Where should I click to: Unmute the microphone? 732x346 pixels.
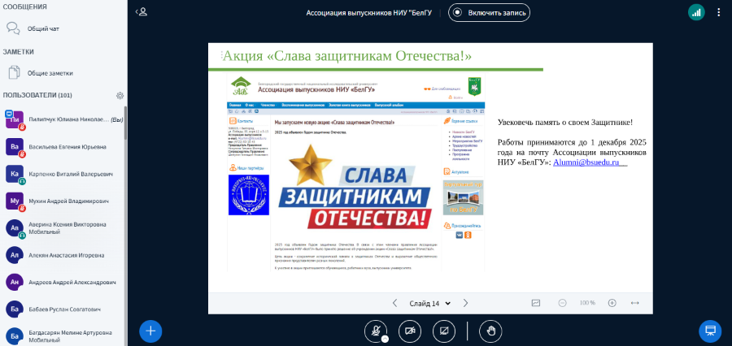(375, 331)
